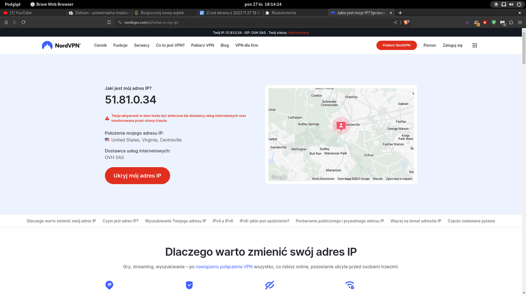Click the red Pobierz NordVPN button
The height and width of the screenshot is (295, 526).
tap(397, 45)
